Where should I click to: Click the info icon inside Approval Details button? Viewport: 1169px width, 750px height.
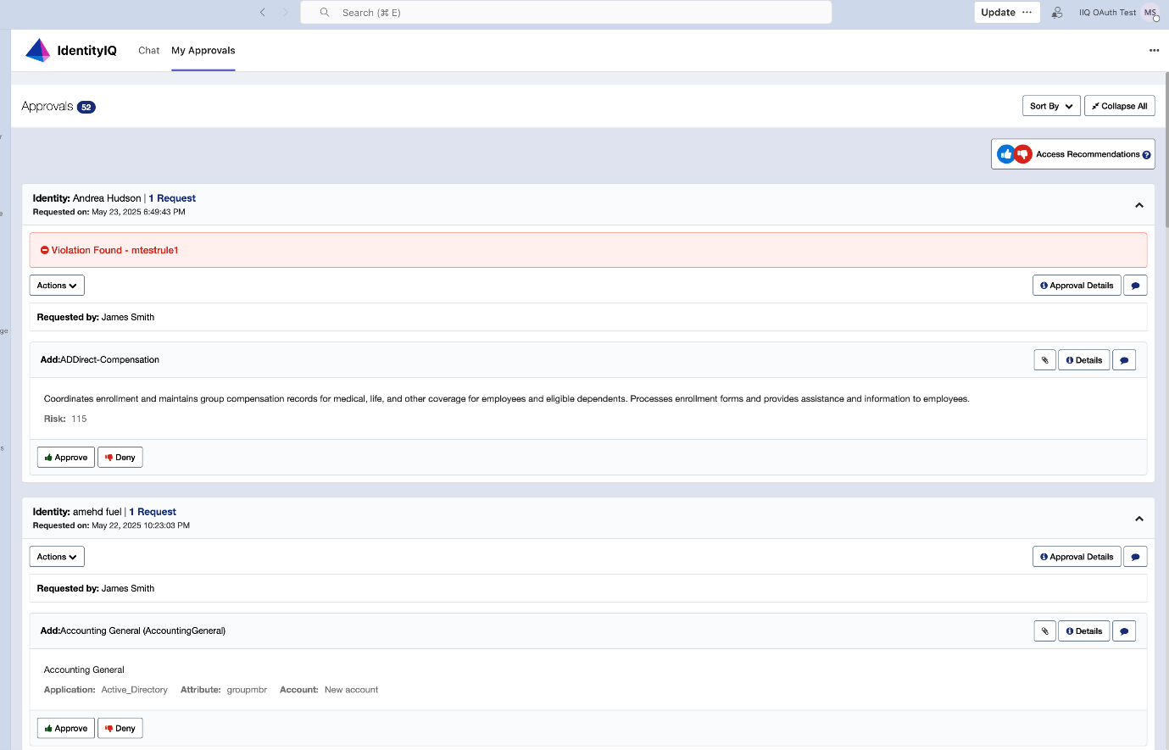tap(1043, 285)
